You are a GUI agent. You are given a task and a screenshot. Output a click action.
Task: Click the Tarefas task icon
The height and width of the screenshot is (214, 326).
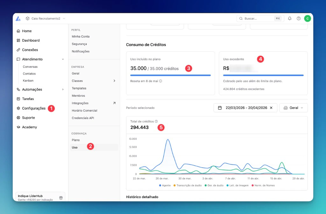coord(18,99)
